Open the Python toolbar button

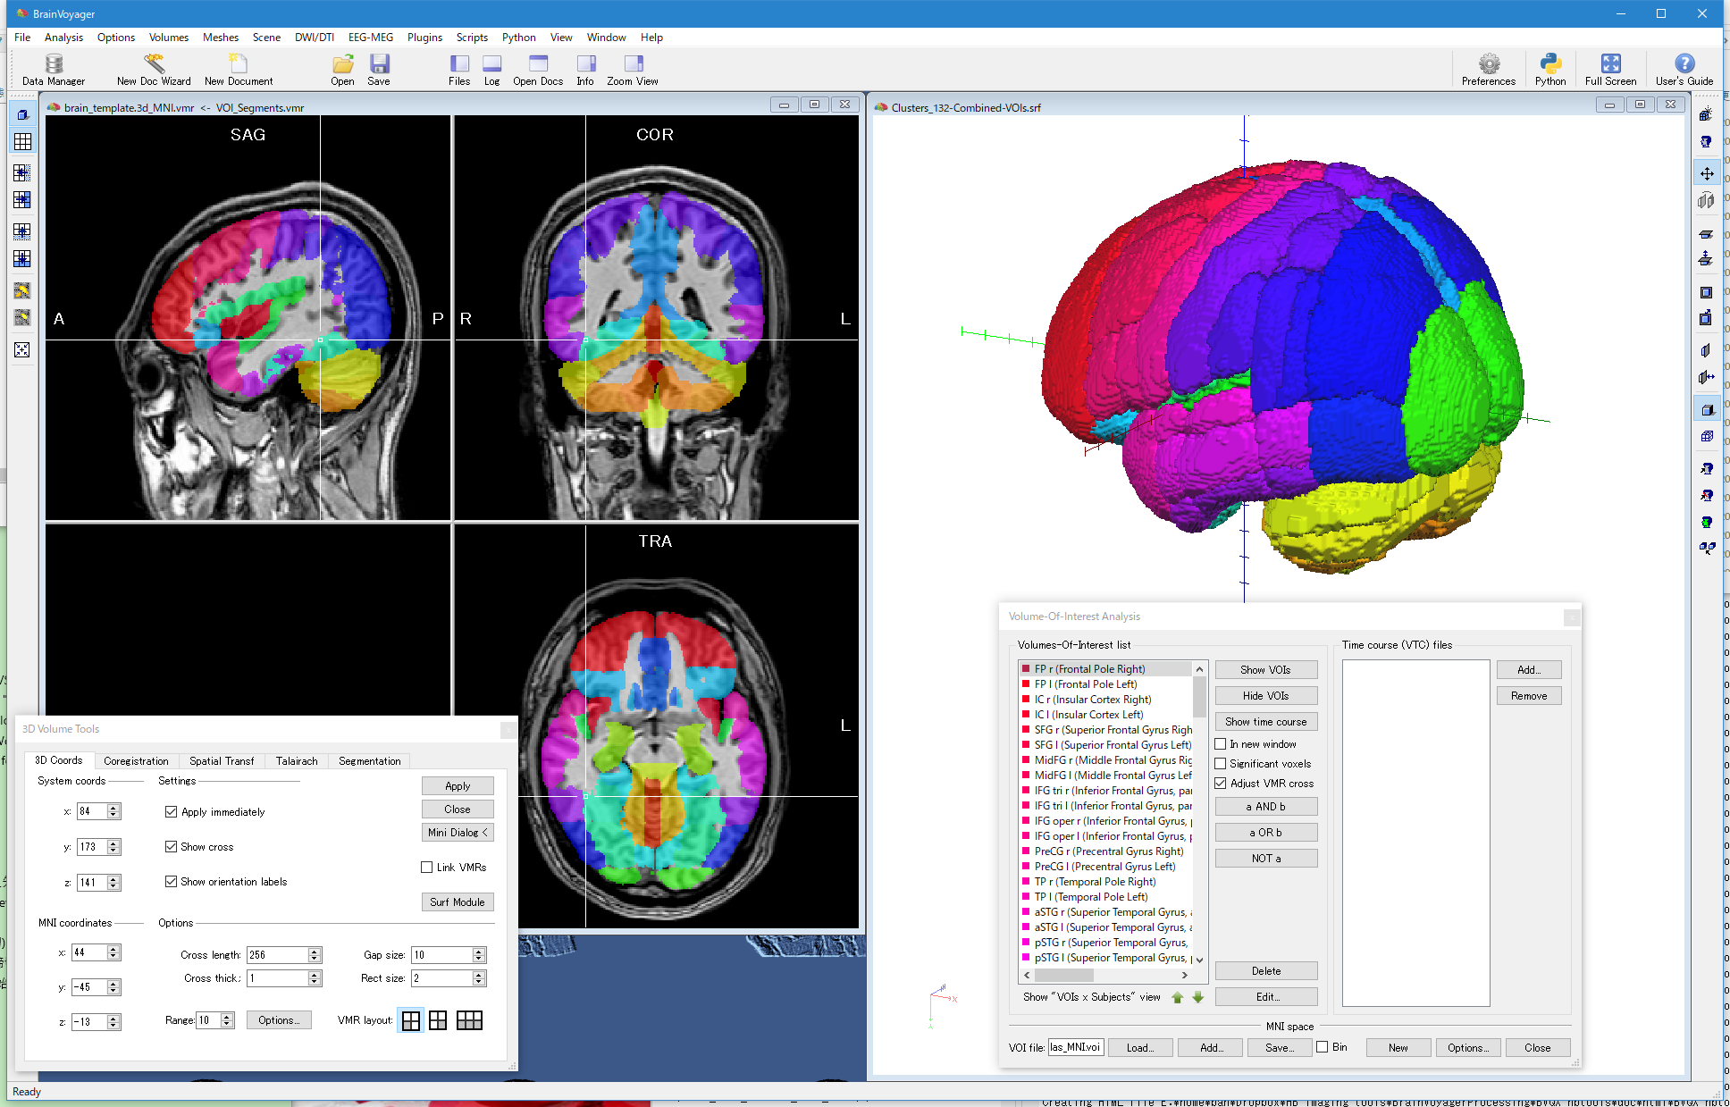[1550, 69]
